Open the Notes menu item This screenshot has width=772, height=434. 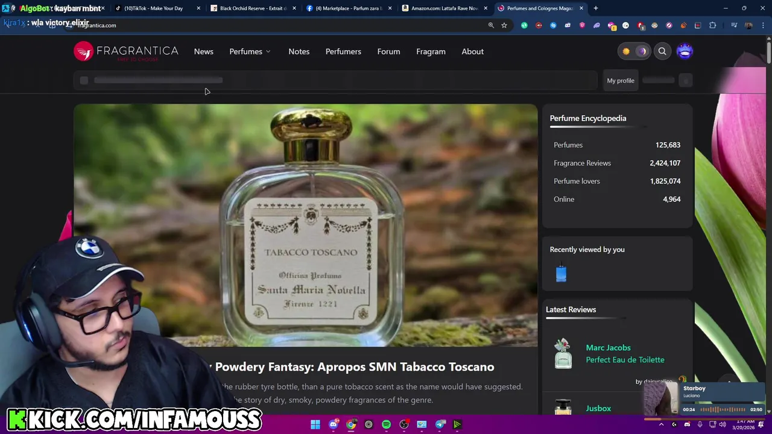(x=299, y=51)
